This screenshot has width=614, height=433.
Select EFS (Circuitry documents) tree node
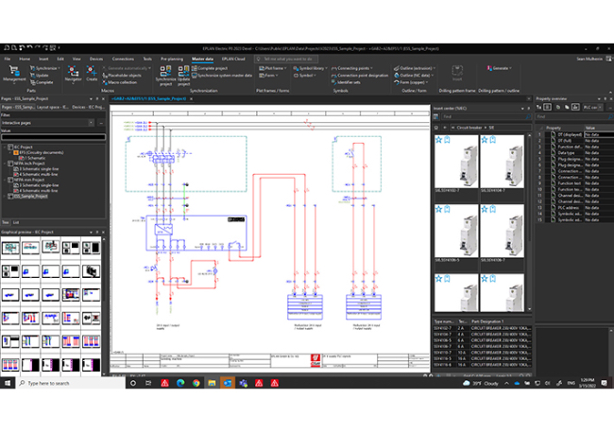point(39,152)
